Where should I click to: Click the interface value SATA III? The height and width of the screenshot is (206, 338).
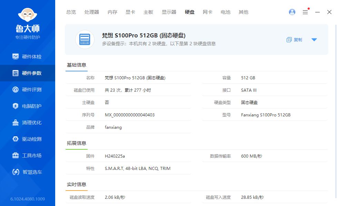pyautogui.click(x=249, y=90)
